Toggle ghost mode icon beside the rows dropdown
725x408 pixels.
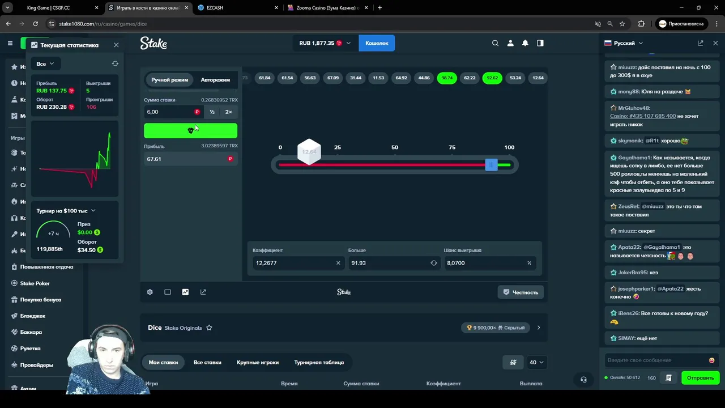513,362
